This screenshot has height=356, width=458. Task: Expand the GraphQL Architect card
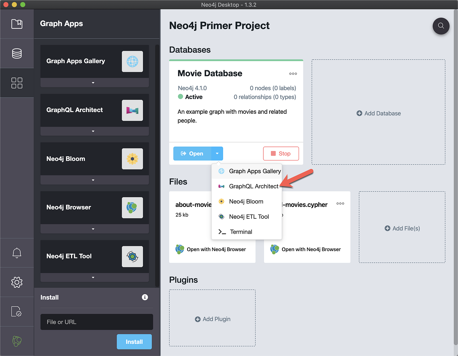pyautogui.click(x=95, y=131)
